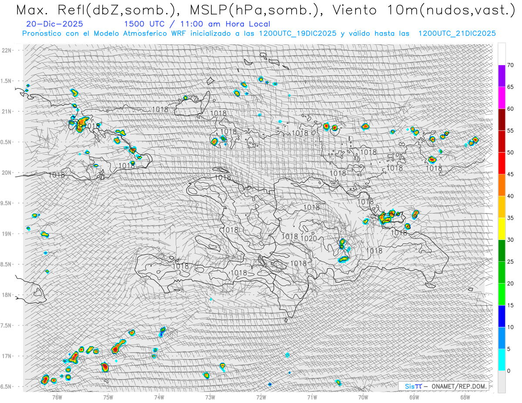Click the longitude label '71W'
522x403 pixels.
click(312, 396)
